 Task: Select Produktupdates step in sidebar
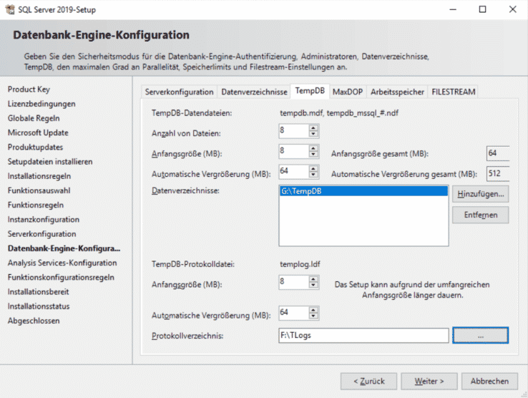35,147
